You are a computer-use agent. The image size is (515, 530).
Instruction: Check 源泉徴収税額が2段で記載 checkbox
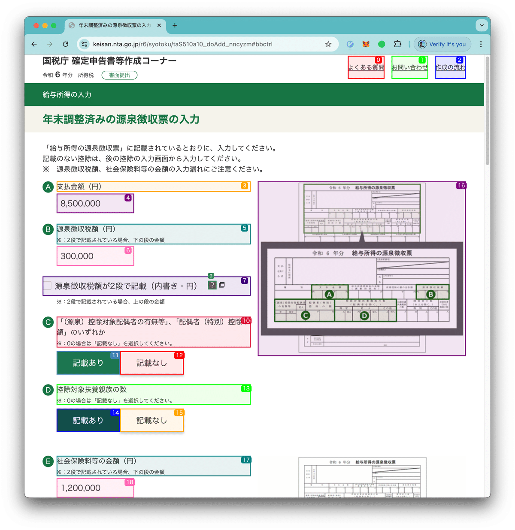click(x=48, y=286)
